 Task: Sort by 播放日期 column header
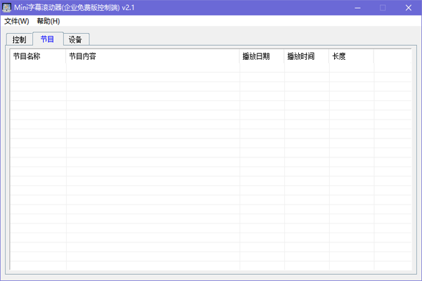click(262, 56)
